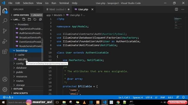This screenshot has height=105, width=188.
Task: Click Ln 1, Col 1 in status bar
Action: pyautogui.click(x=124, y=97)
